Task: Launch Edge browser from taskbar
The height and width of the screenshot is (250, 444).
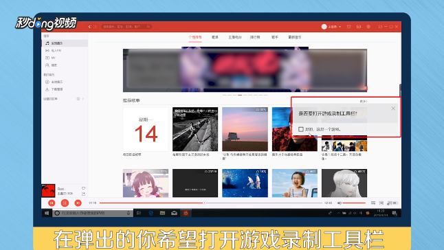Action: coord(151,213)
